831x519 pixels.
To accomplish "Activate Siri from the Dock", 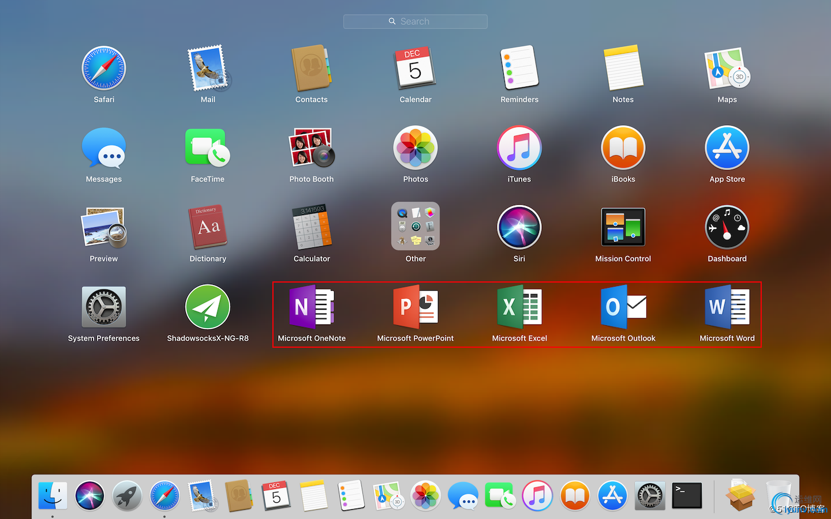I will (x=90, y=496).
